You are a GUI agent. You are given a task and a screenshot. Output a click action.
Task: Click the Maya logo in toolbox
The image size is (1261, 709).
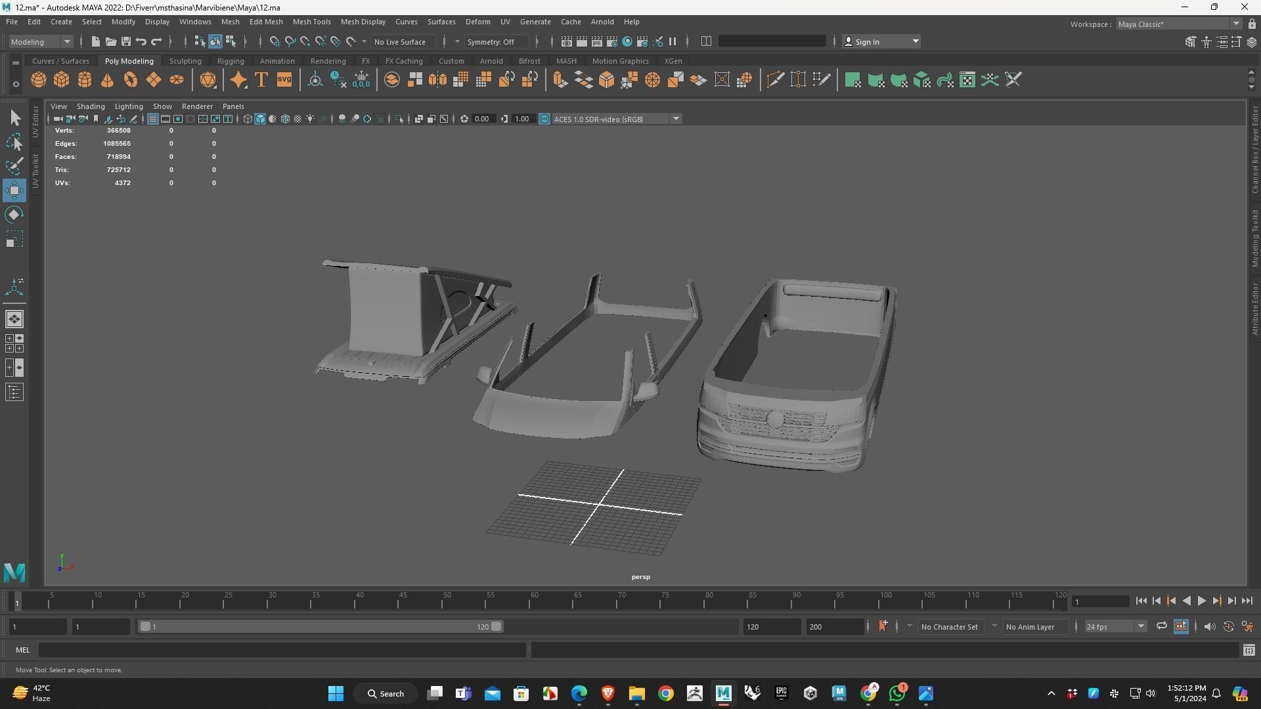point(14,573)
